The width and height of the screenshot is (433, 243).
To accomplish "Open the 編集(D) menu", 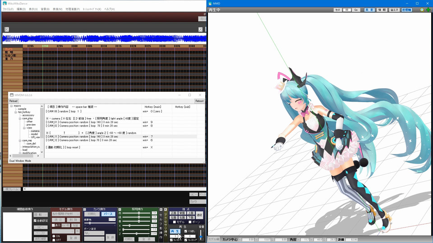I will (x=21, y=9).
